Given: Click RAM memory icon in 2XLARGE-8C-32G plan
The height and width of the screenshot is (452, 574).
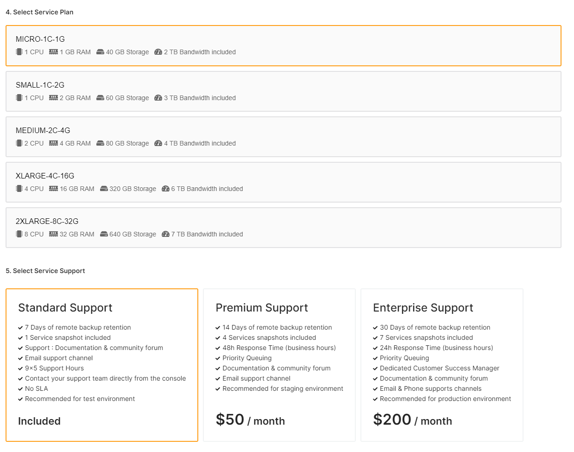Looking at the screenshot, I should click(x=54, y=234).
